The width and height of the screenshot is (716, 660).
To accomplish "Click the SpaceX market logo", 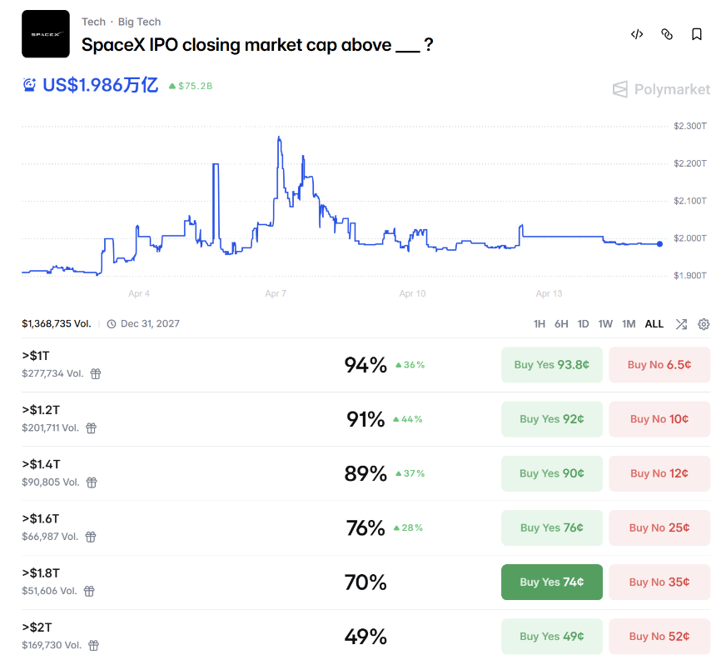I will [46, 35].
